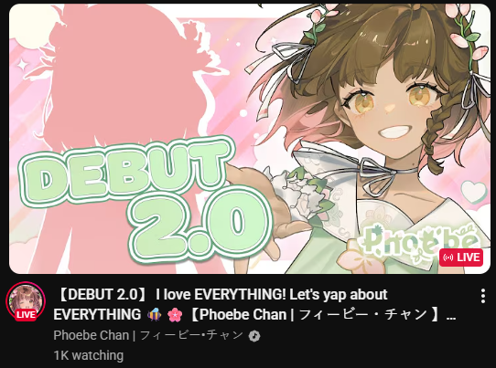
Task: Click the Phoebe Chan channel avatar
Action: pyautogui.click(x=26, y=301)
